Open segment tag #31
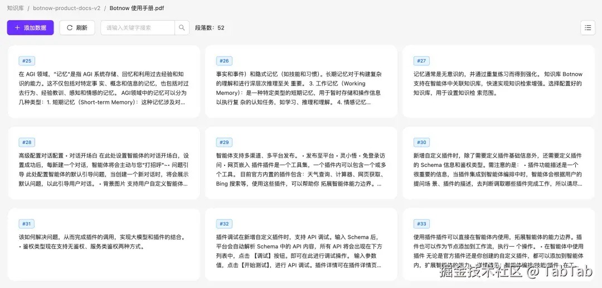The height and width of the screenshot is (288, 602). point(27,224)
